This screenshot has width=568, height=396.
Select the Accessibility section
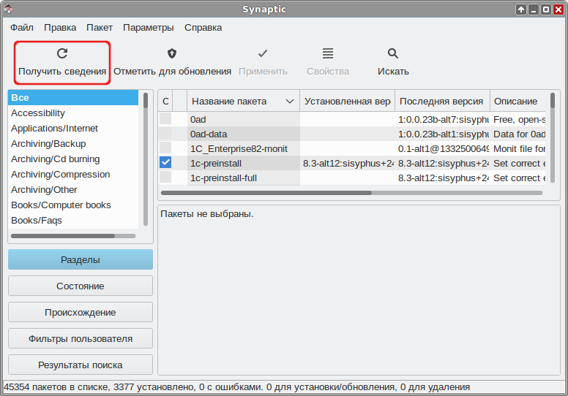pos(73,113)
